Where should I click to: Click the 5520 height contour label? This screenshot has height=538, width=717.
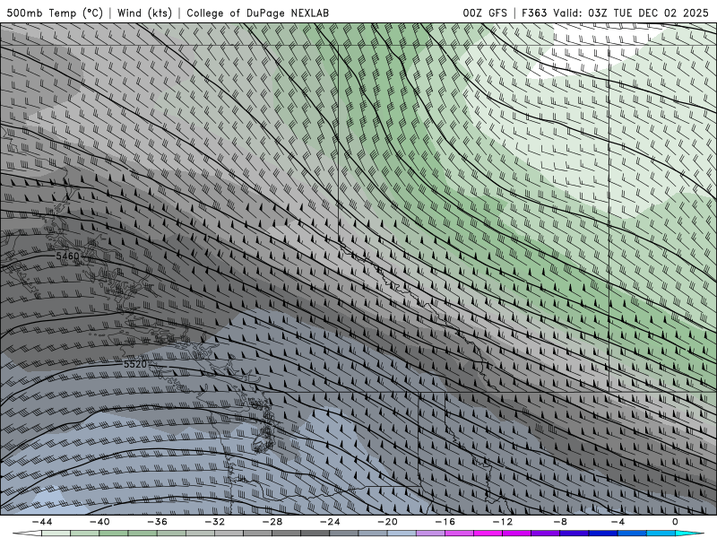click(x=135, y=364)
